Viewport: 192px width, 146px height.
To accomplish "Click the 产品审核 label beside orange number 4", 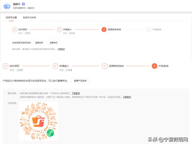I will [163, 66].
